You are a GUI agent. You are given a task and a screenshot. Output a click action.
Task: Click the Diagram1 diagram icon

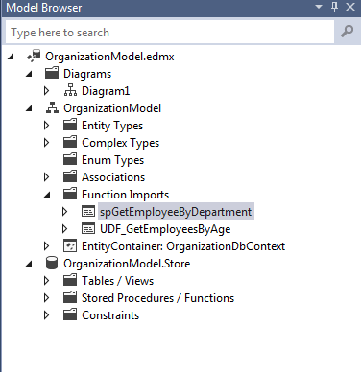pos(70,90)
